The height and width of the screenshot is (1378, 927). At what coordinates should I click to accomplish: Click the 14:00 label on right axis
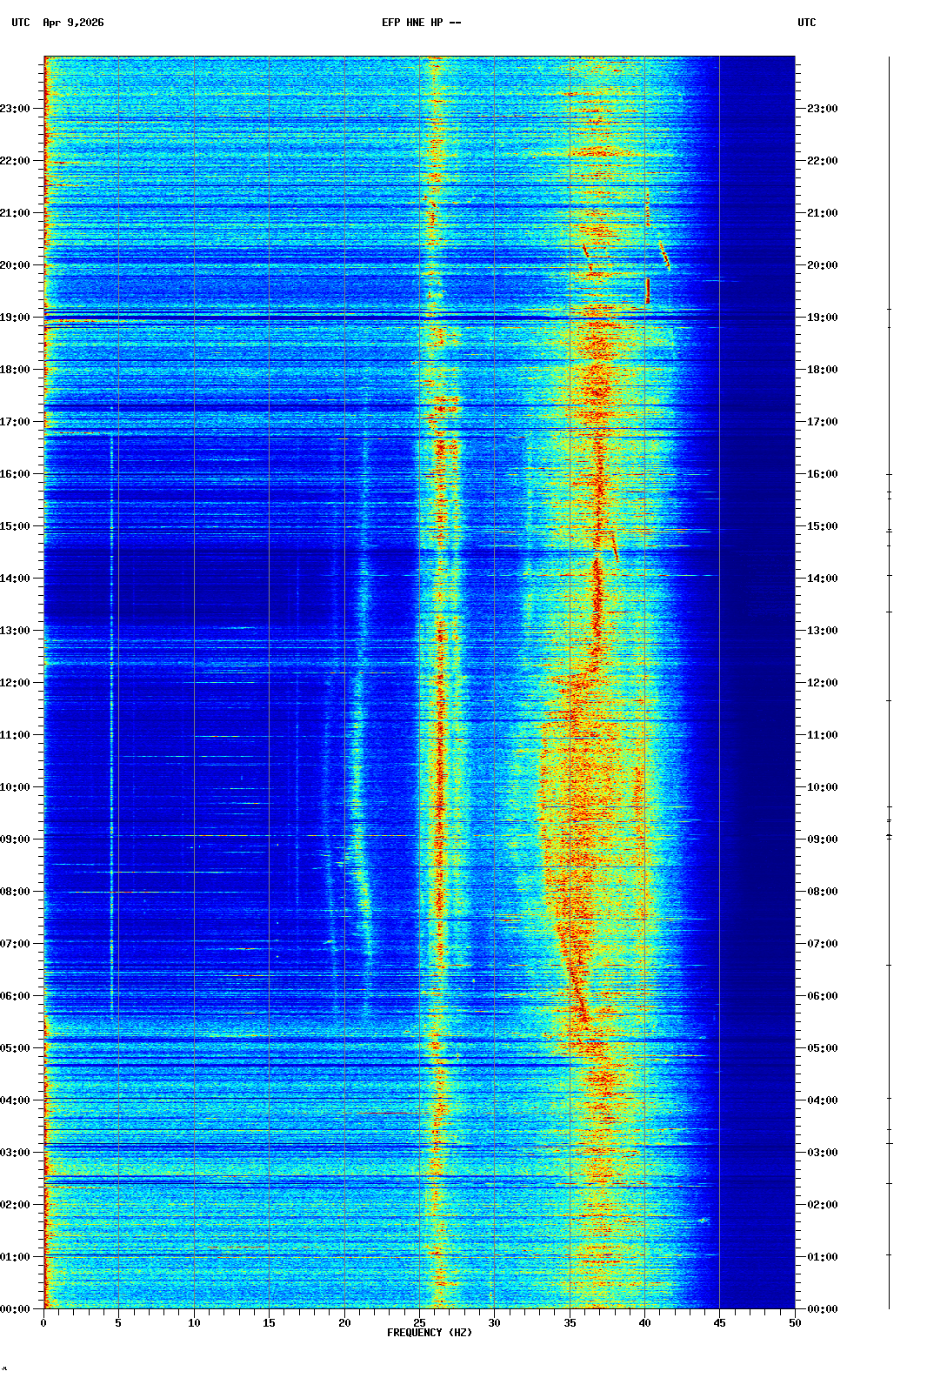coord(822,579)
